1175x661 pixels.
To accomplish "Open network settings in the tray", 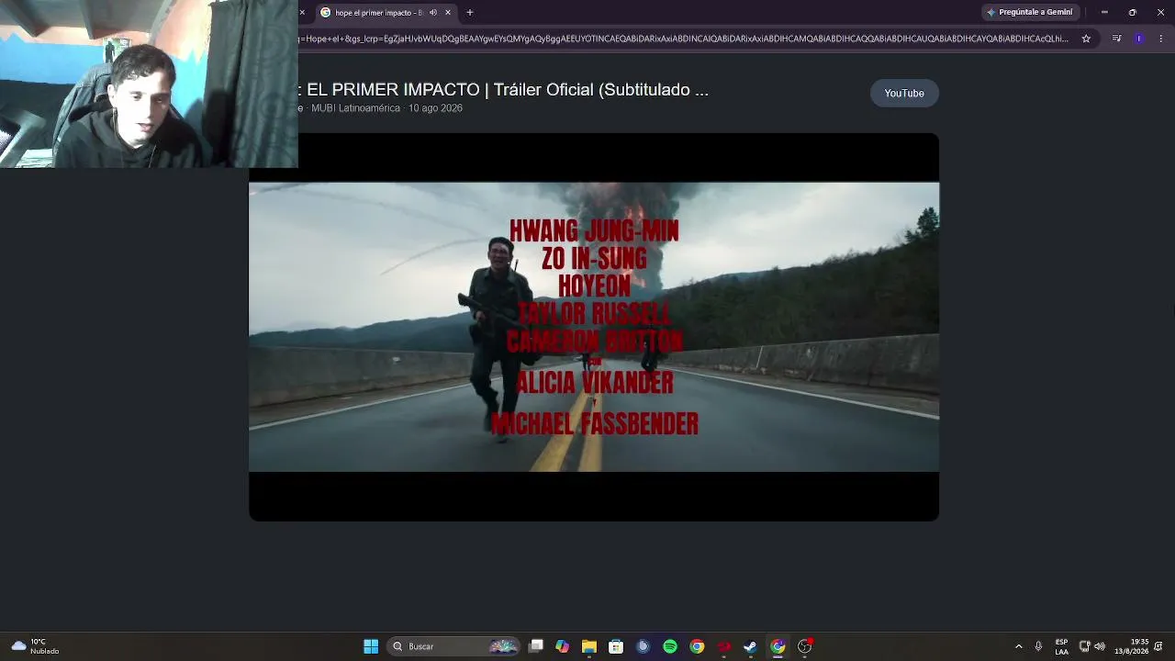I will coord(1084,646).
